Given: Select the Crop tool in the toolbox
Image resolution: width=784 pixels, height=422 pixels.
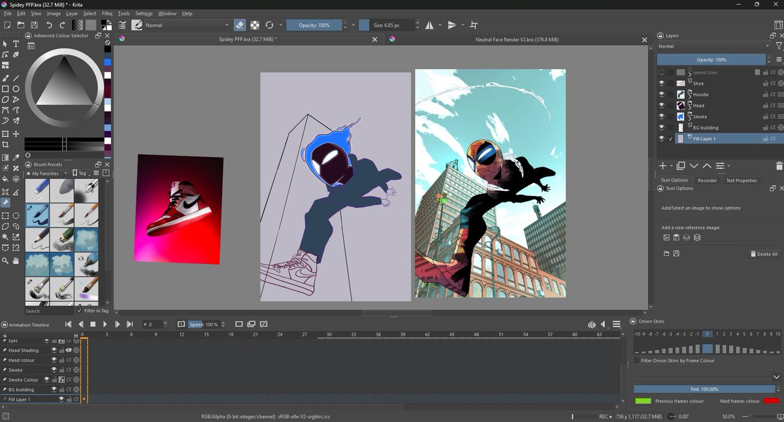Looking at the screenshot, I should [5, 144].
